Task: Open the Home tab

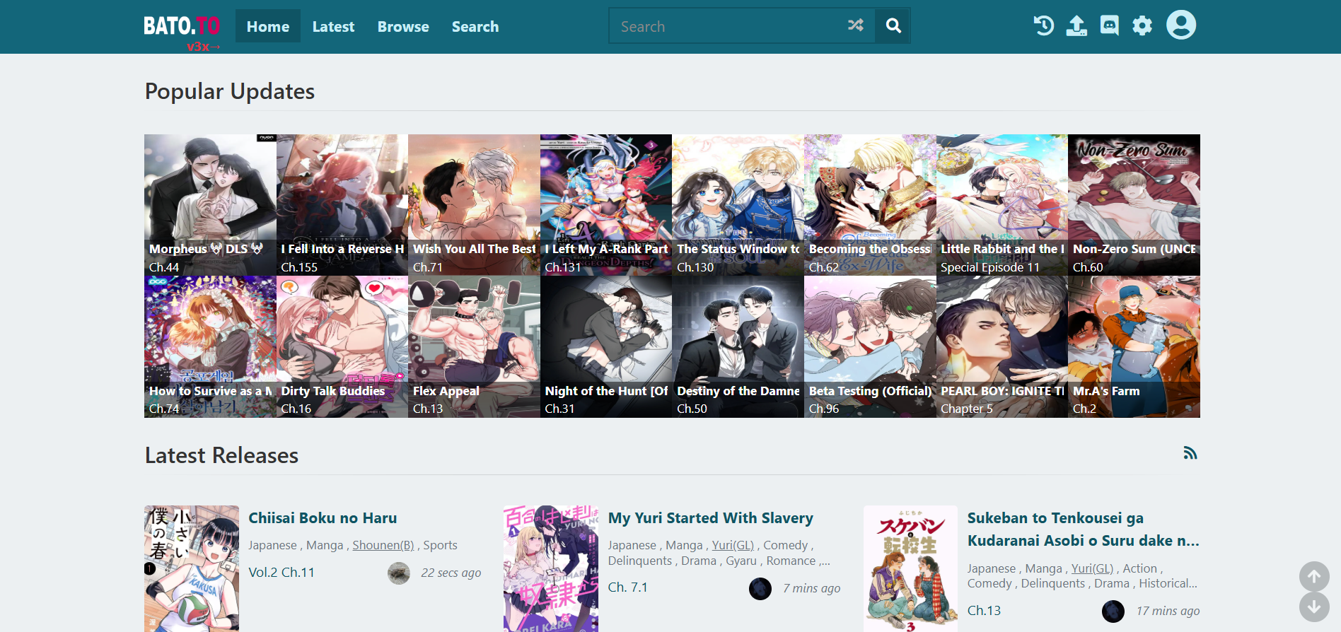Action: (268, 26)
